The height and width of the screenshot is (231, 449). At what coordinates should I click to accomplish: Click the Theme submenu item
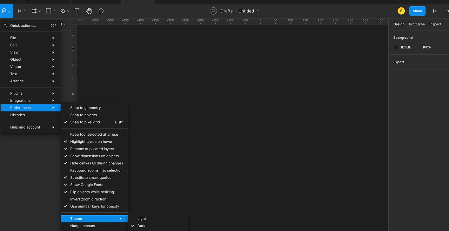(x=94, y=219)
